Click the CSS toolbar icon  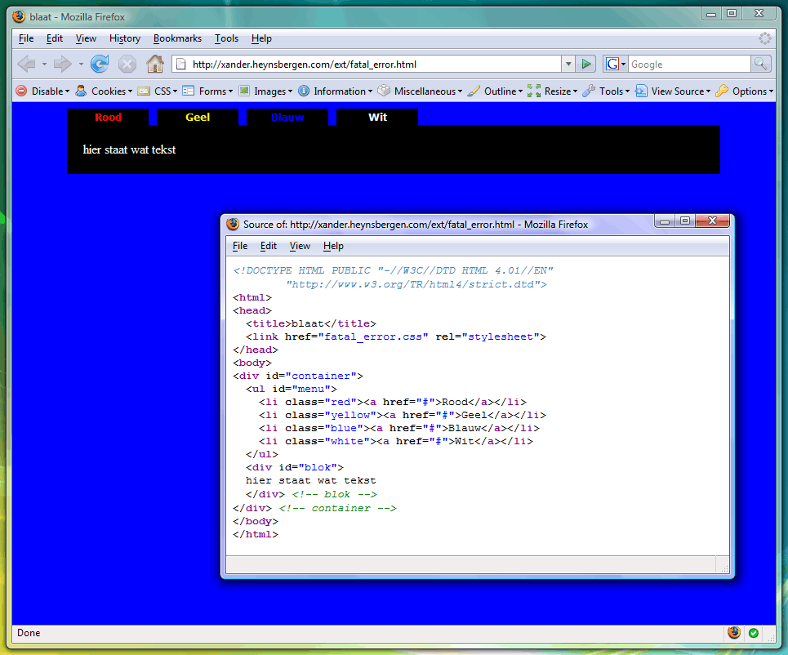144,91
